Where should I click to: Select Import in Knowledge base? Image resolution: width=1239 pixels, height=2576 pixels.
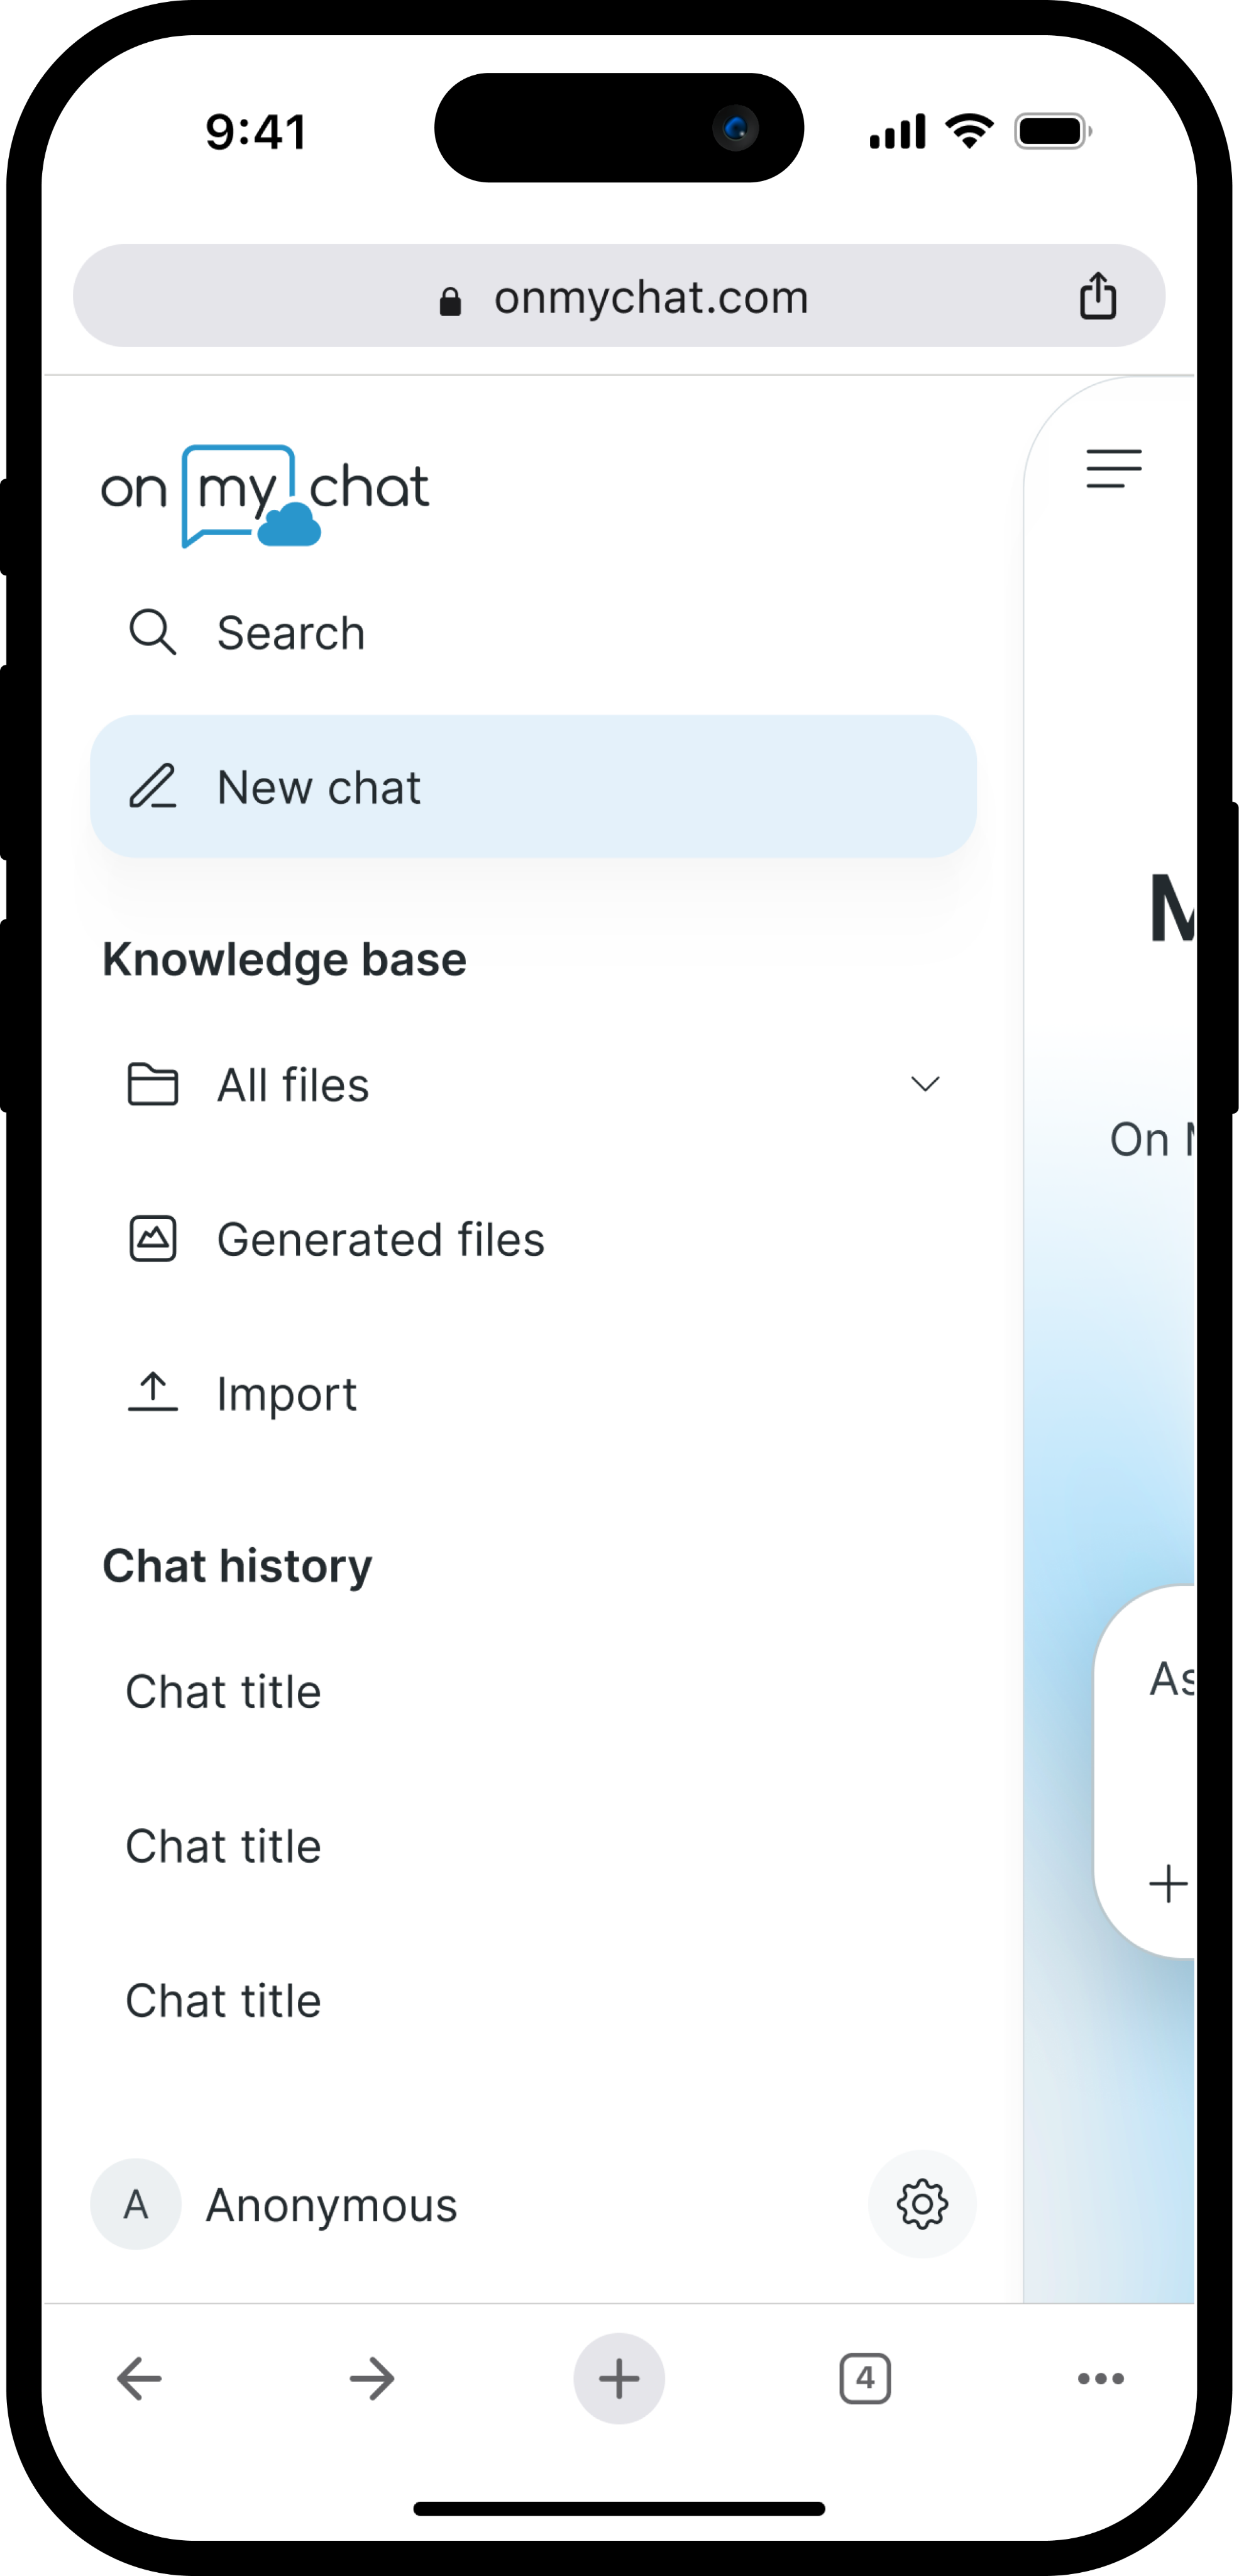coord(286,1394)
